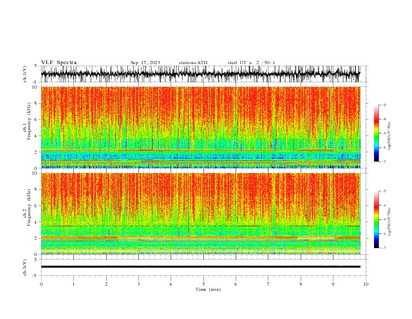Click the time axis tick label '5'

203,284
